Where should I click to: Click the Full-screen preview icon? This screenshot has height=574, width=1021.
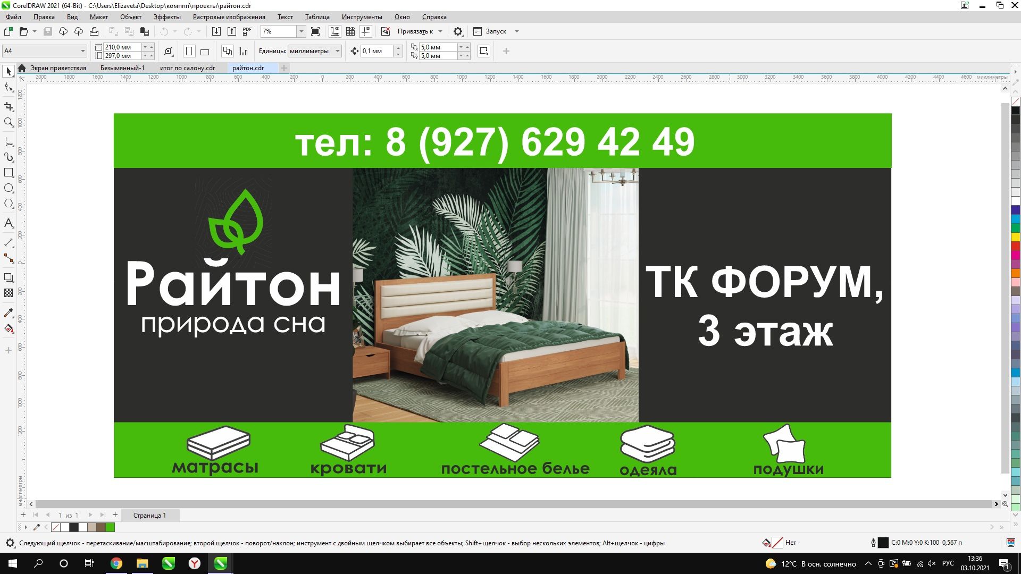click(x=315, y=31)
